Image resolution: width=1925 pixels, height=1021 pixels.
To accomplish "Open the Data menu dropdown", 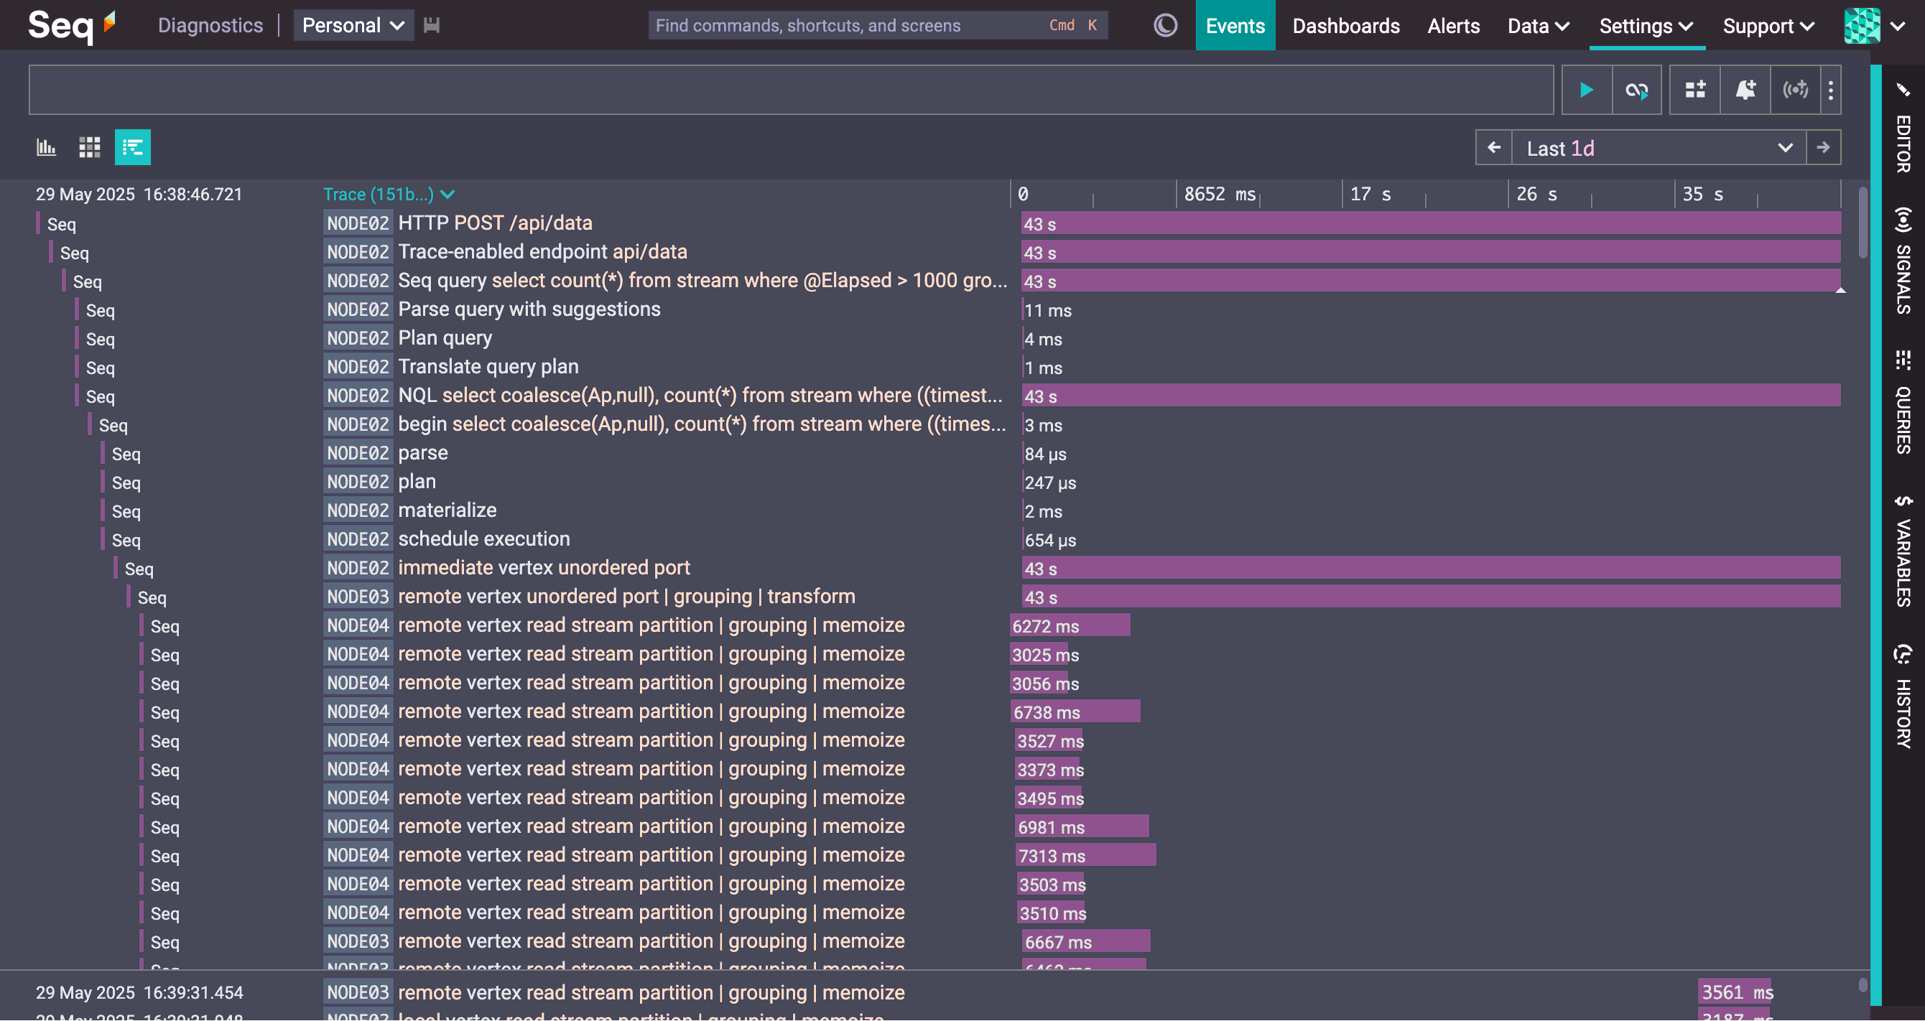I will coord(1538,26).
